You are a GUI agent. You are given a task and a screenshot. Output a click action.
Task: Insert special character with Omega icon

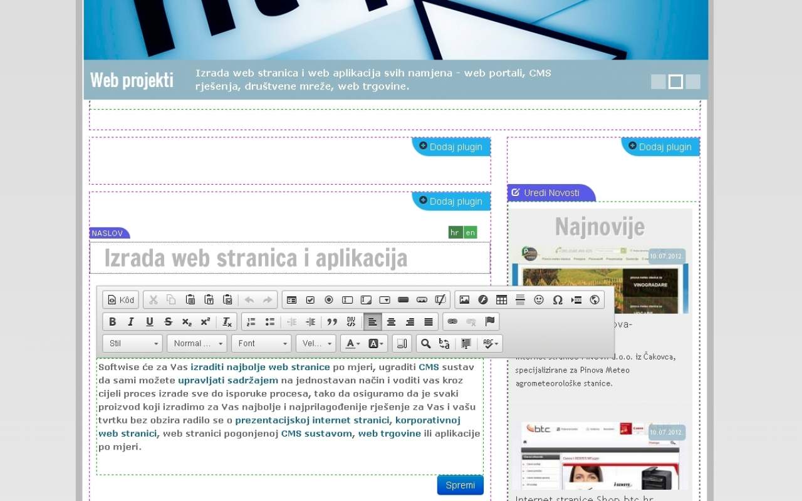coord(558,300)
